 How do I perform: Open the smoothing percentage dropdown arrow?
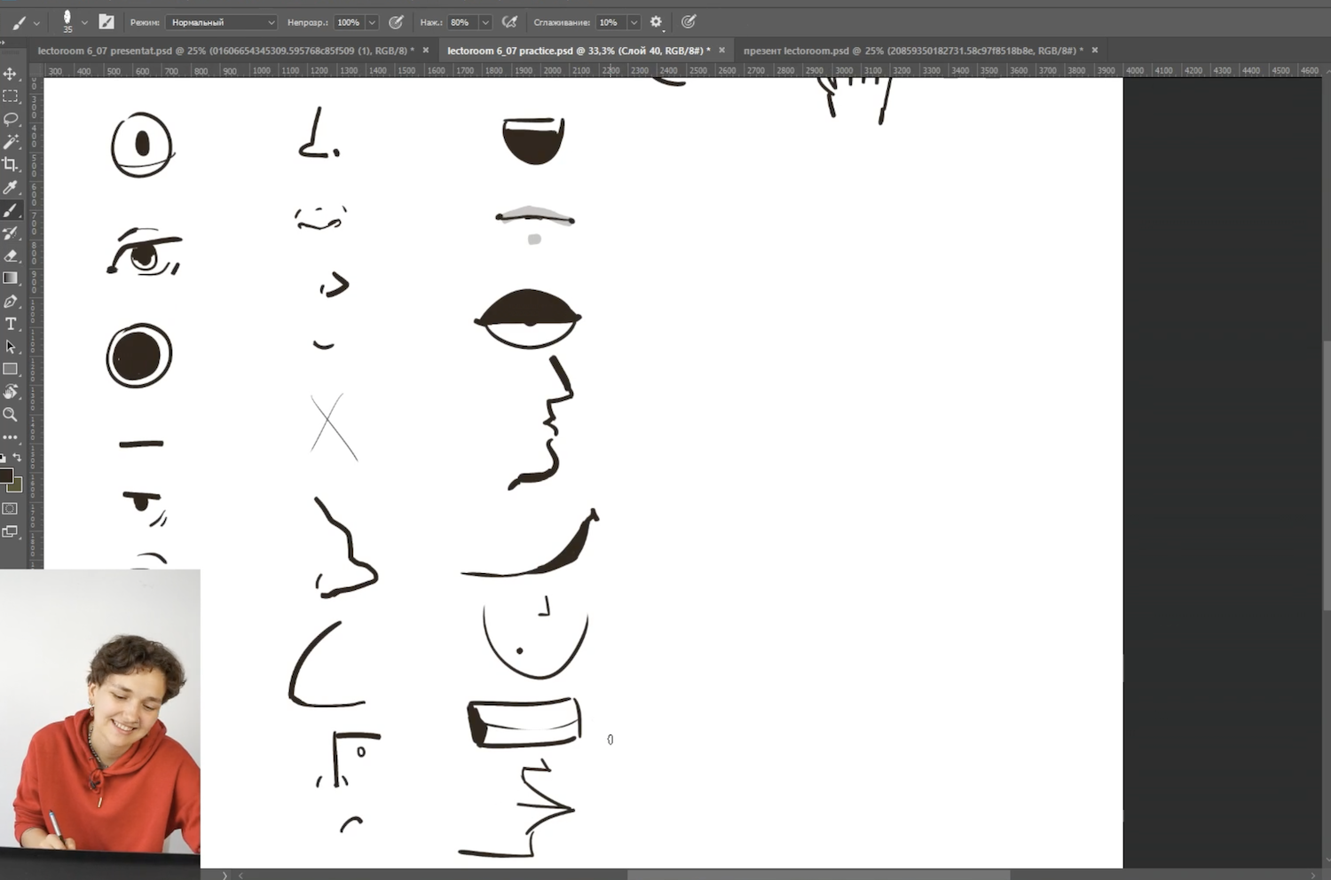634,22
